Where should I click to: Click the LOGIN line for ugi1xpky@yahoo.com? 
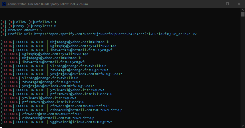point(58,46)
